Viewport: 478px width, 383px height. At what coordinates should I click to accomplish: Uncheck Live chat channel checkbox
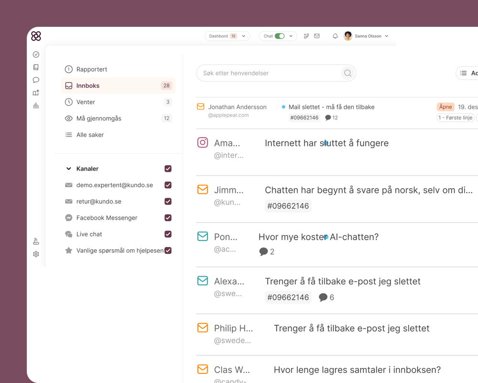click(168, 234)
